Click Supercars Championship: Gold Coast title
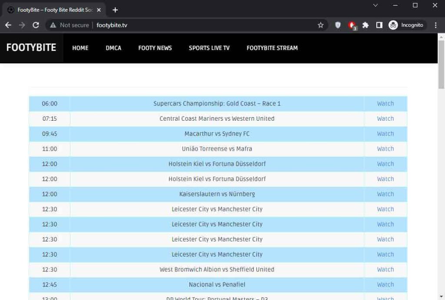This screenshot has height=300, width=445. click(217, 103)
